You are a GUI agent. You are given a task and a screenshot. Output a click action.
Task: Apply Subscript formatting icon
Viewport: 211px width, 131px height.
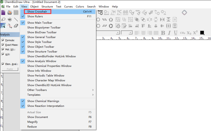point(189,33)
